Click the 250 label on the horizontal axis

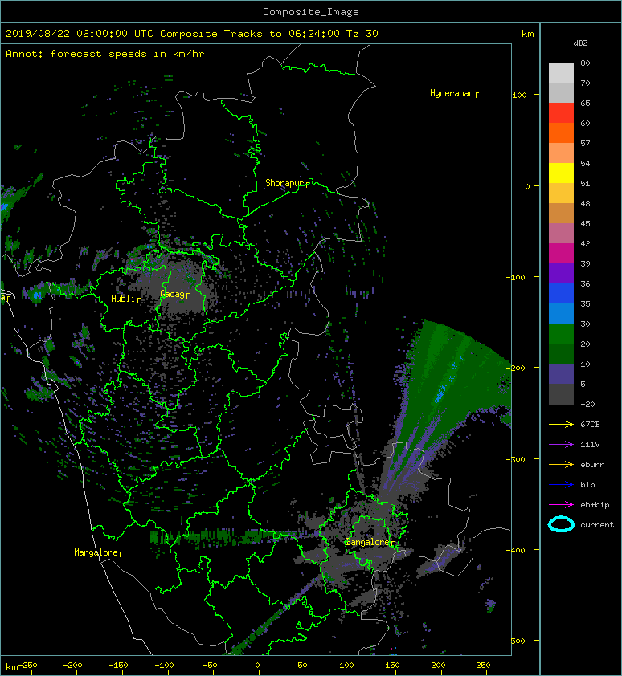[483, 666]
